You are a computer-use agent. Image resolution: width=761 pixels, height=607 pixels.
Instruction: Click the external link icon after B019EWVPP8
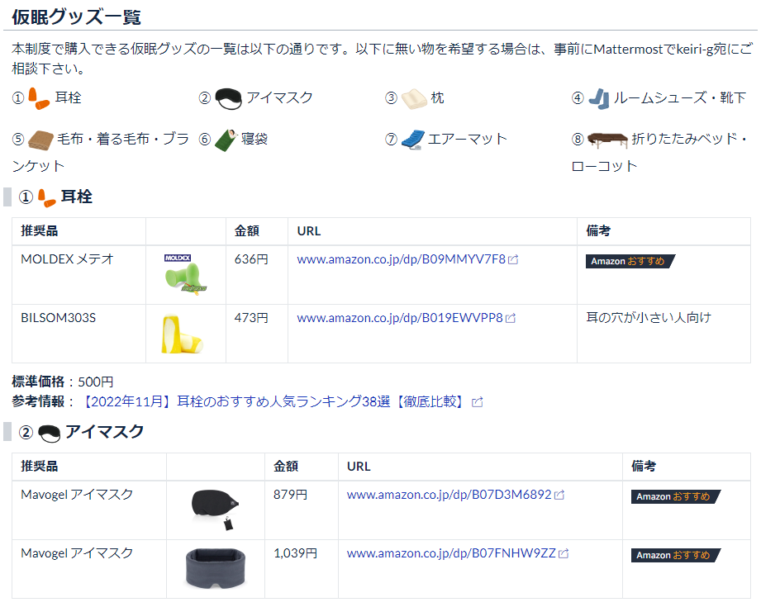[510, 319]
